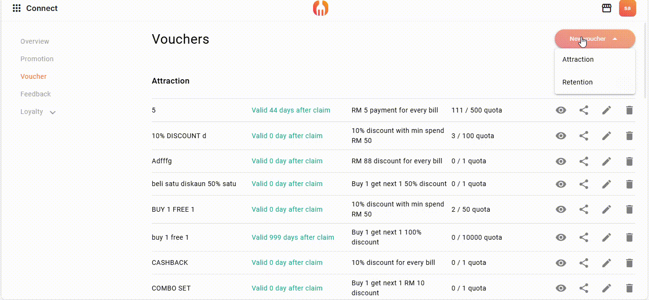The width and height of the screenshot is (649, 300).
Task: Show the 'CASHBACK' voucher using eye icon
Action: point(561,262)
